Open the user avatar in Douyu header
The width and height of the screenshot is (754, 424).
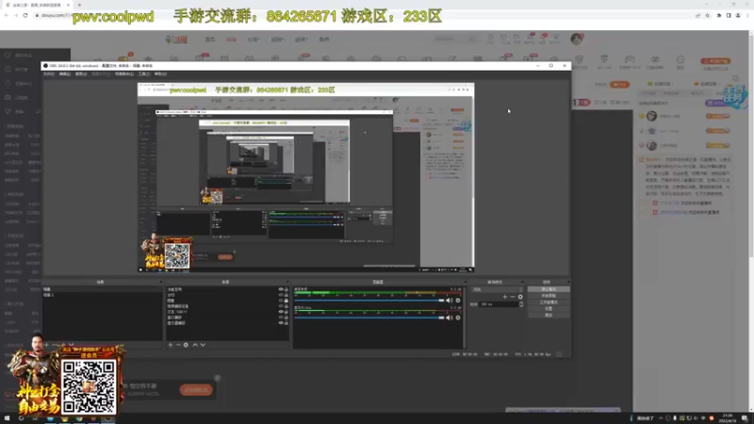pyautogui.click(x=576, y=39)
